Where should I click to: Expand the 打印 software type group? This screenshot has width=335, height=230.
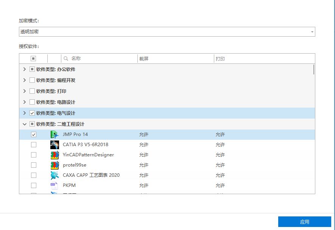click(25, 91)
